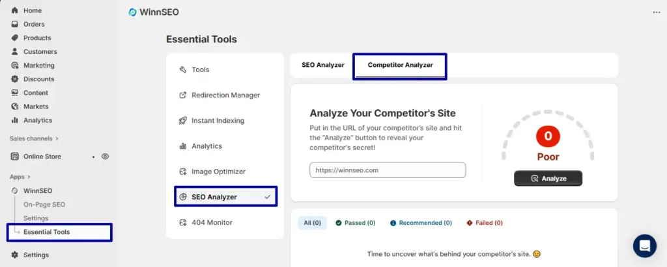
Task: Click the red Failed warning icon
Action: [x=470, y=223]
